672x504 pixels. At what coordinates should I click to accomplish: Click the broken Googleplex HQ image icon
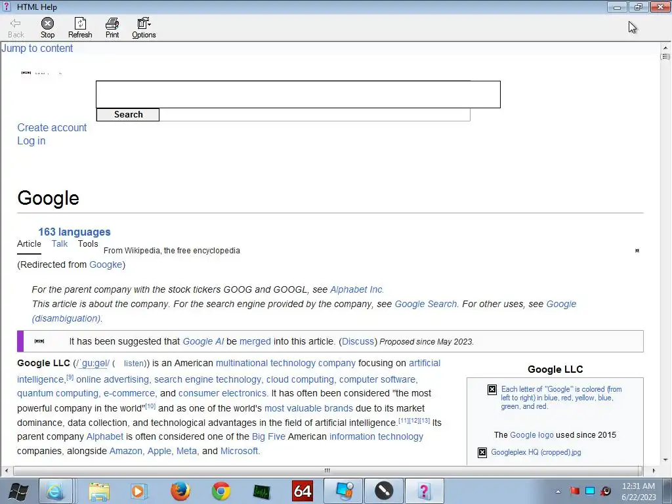[x=482, y=453]
